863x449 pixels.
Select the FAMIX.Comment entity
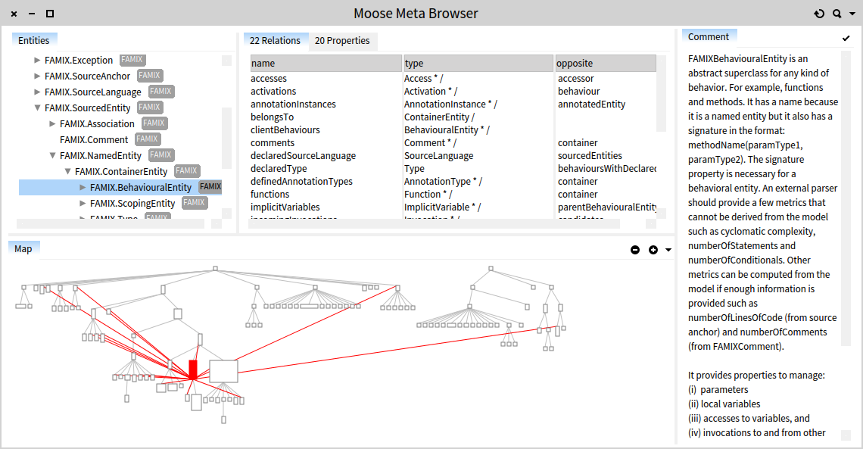click(94, 140)
